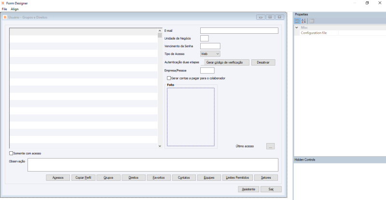Screen dimensions: 386x200
Task: Click the Desativar button
Action: 263,63
